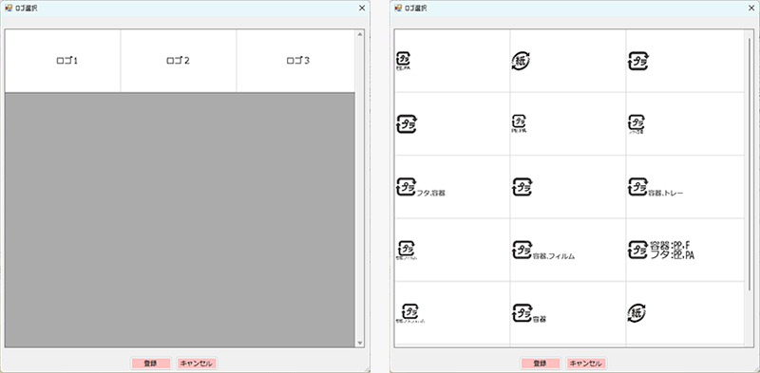Select the plain plastic logo in the top right cell

tap(638, 61)
